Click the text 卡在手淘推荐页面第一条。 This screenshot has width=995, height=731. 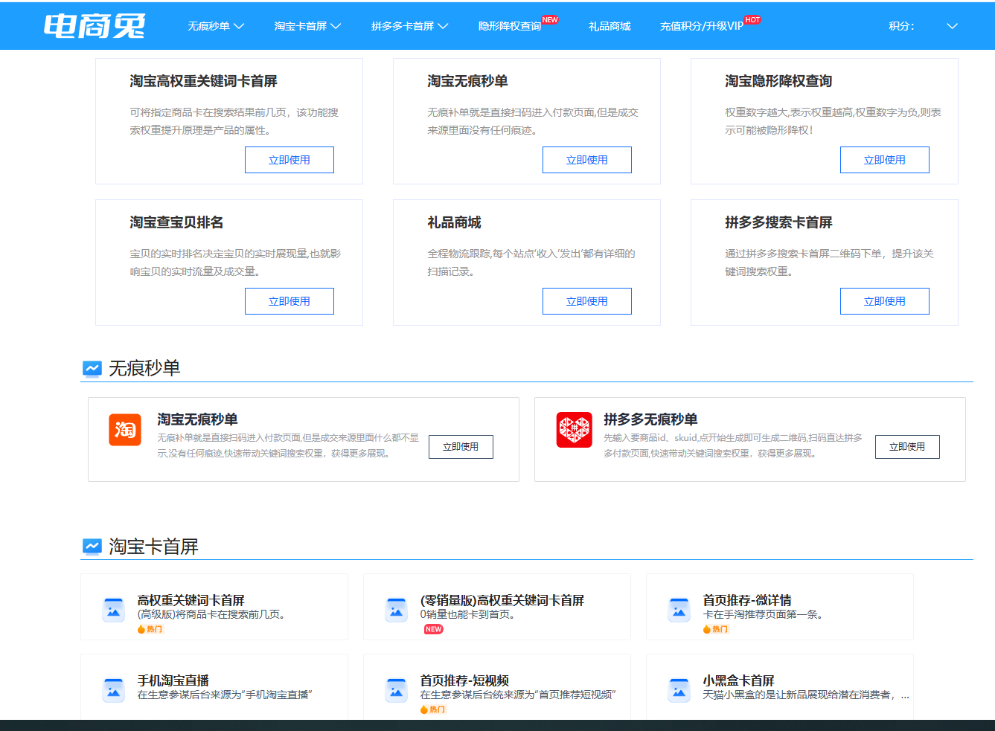click(x=763, y=614)
